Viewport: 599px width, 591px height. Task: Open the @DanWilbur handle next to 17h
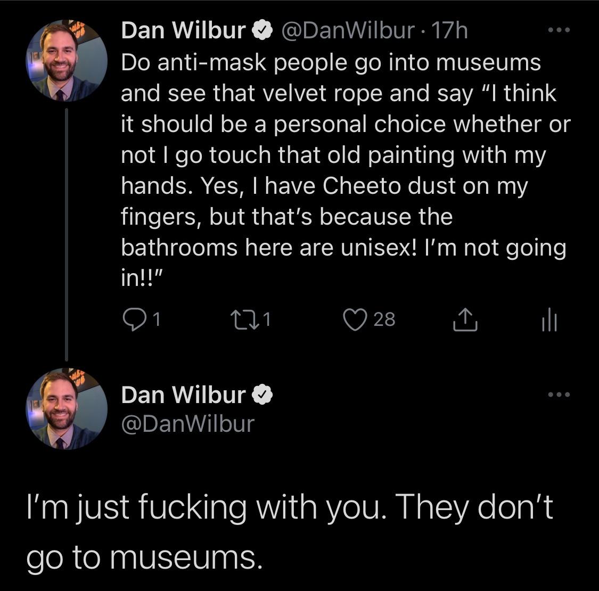click(x=347, y=31)
